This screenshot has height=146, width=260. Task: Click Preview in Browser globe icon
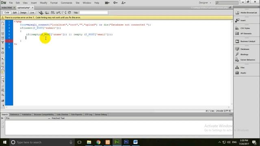[x=47, y=13]
